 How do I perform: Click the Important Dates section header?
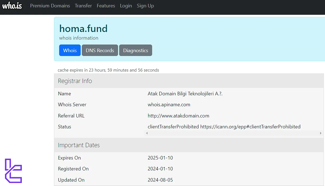79,145
